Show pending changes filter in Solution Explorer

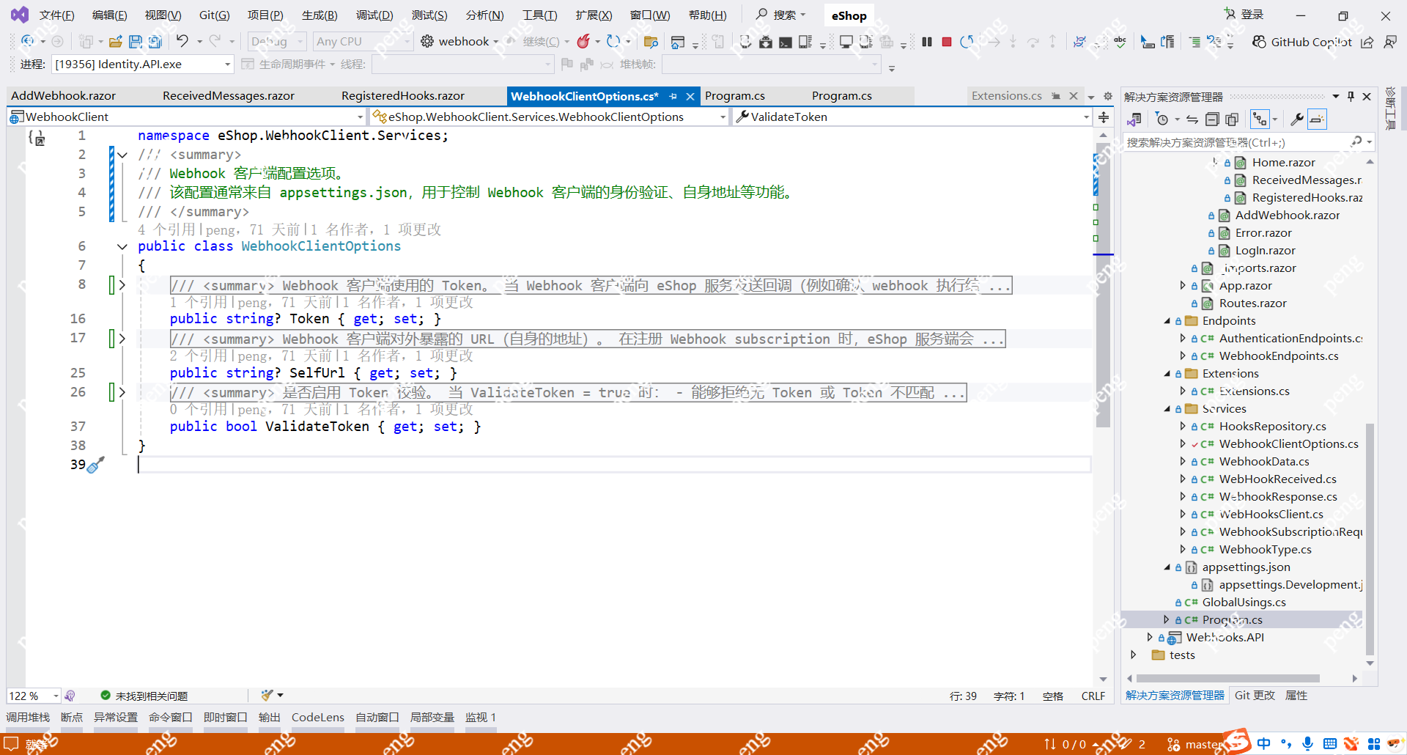pos(1162,119)
